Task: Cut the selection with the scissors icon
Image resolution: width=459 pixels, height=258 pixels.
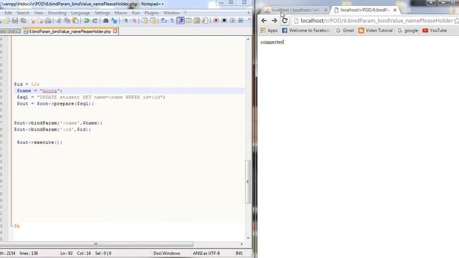Action: point(59,21)
